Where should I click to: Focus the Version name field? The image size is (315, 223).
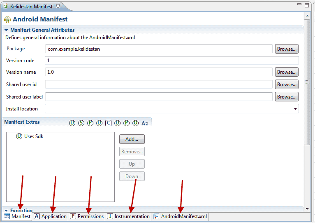click(159, 72)
